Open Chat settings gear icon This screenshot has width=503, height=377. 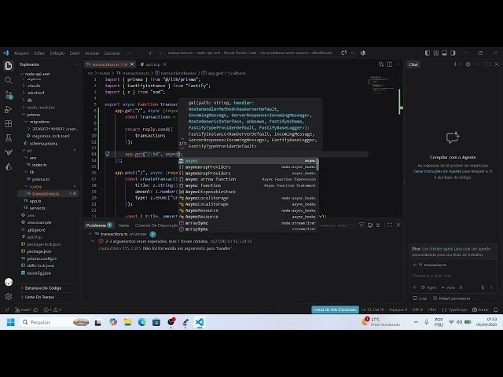(468, 64)
